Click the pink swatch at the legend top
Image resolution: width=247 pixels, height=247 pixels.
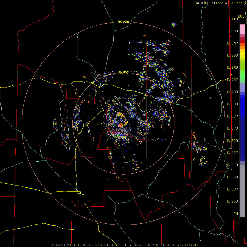pos(242,29)
